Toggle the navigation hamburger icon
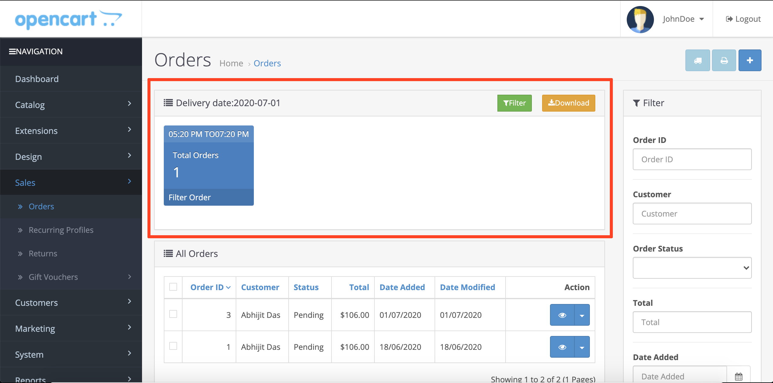Viewport: 773px width, 383px height. [12, 52]
